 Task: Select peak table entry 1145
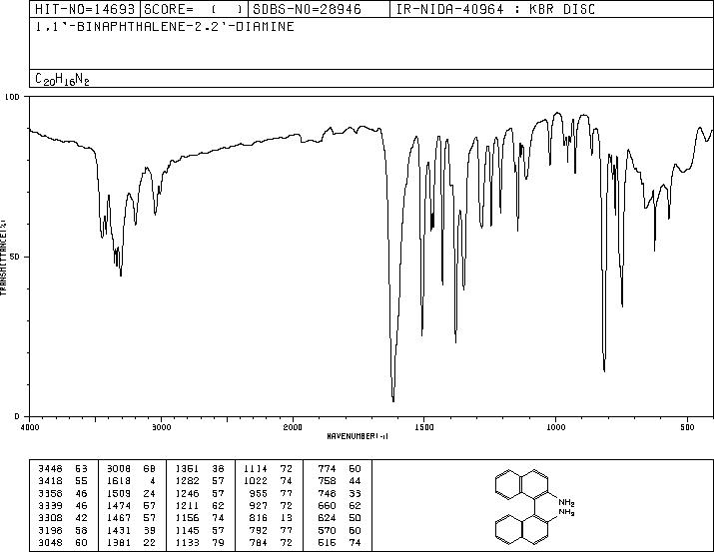pyautogui.click(x=200, y=531)
